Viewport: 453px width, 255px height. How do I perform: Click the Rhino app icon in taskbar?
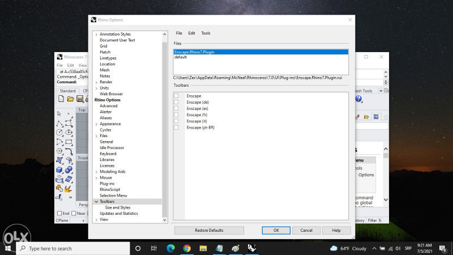tap(251, 248)
